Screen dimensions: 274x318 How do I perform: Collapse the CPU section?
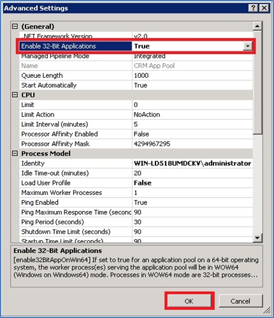(15, 95)
